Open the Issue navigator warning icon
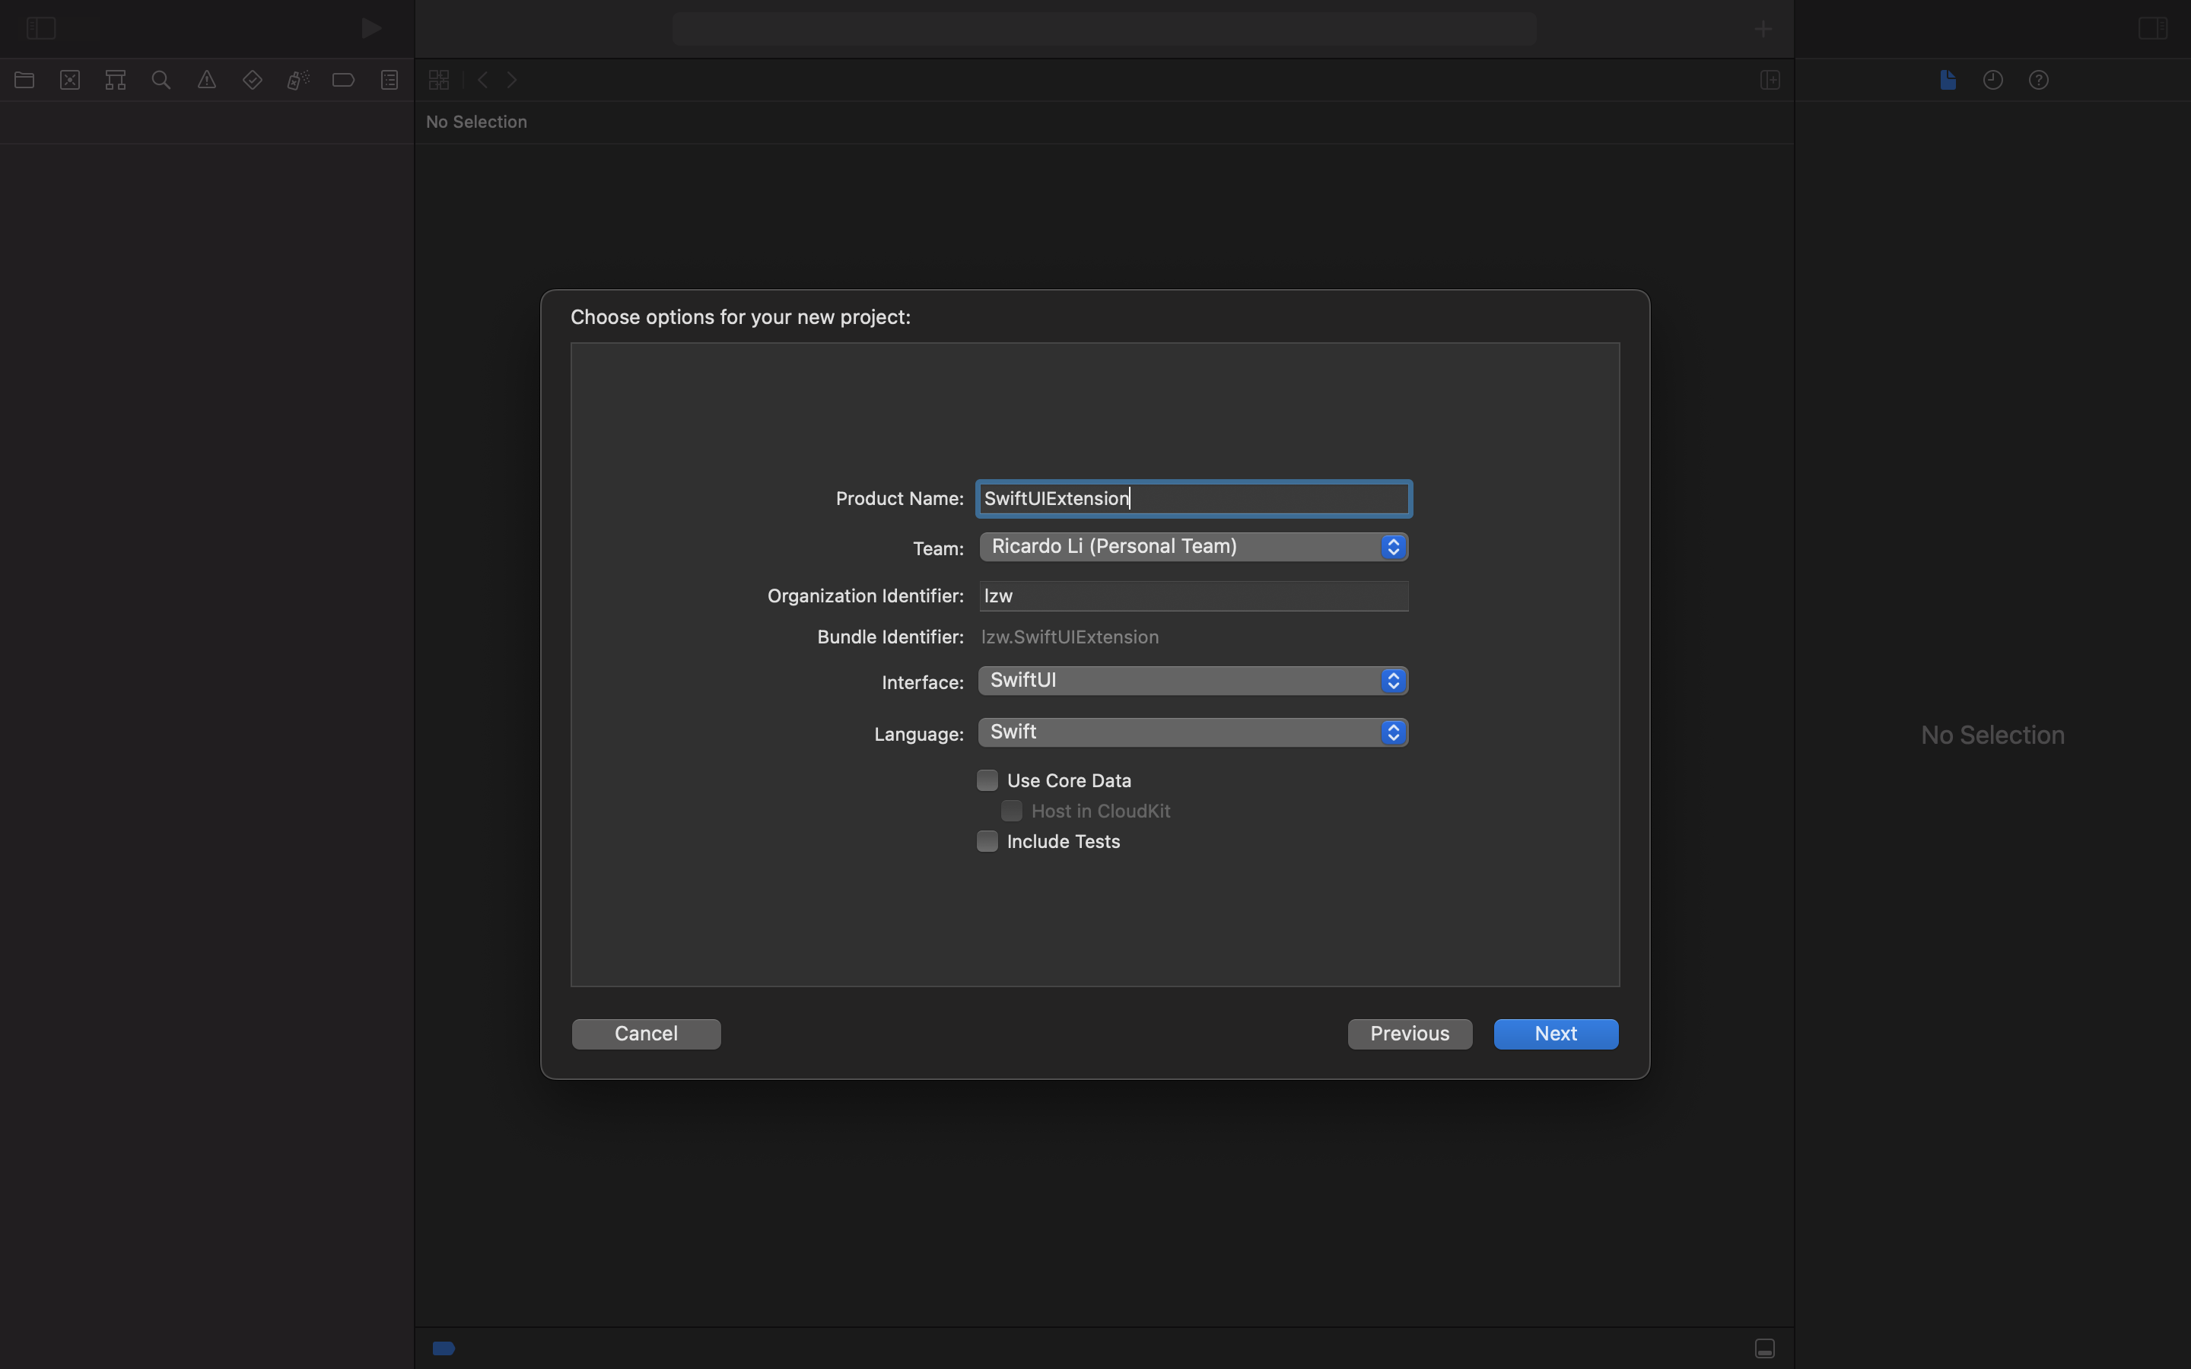 point(206,81)
